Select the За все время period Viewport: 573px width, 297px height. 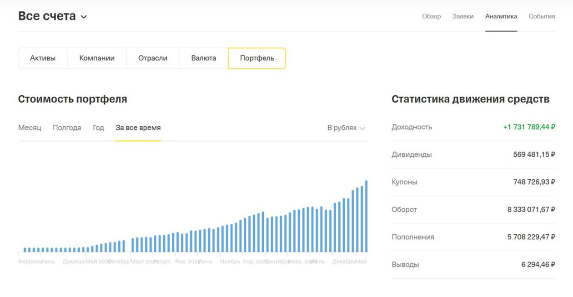138,128
